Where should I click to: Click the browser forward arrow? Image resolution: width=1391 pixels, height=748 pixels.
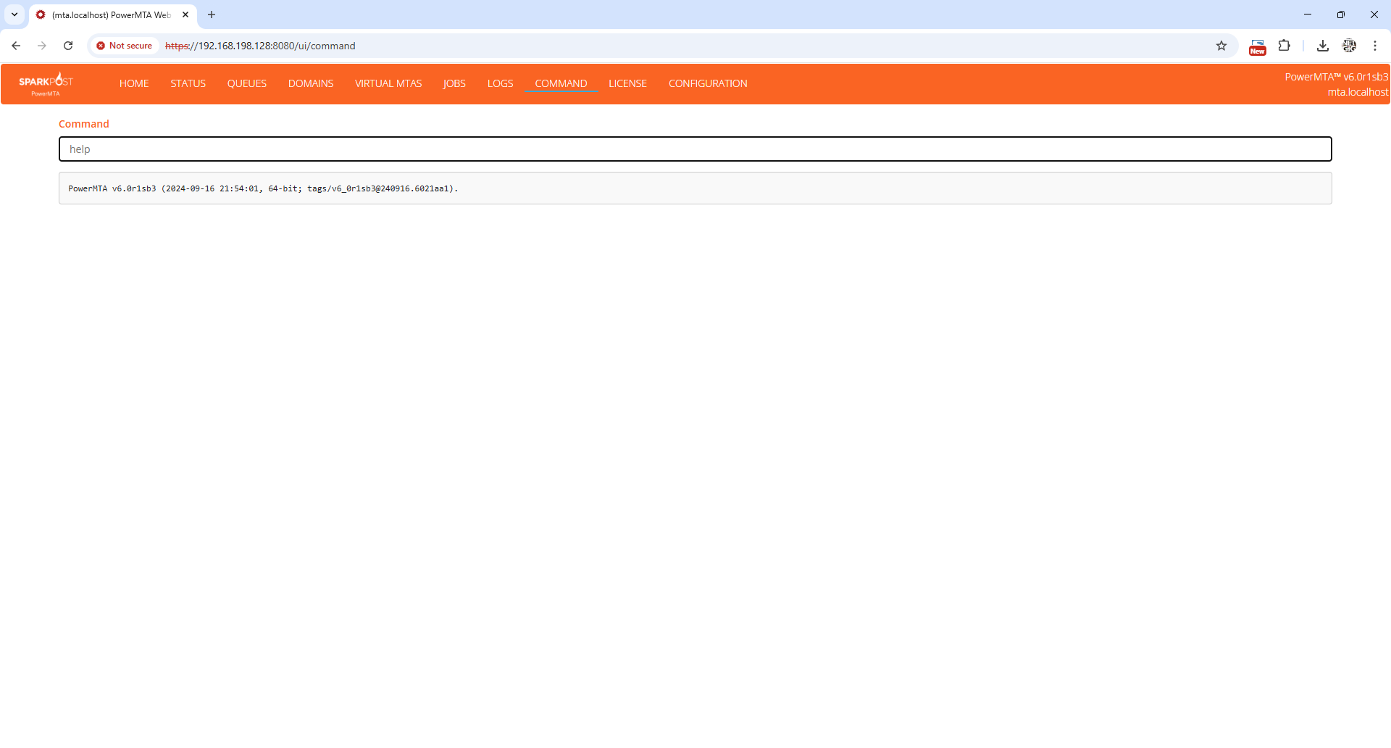point(42,46)
